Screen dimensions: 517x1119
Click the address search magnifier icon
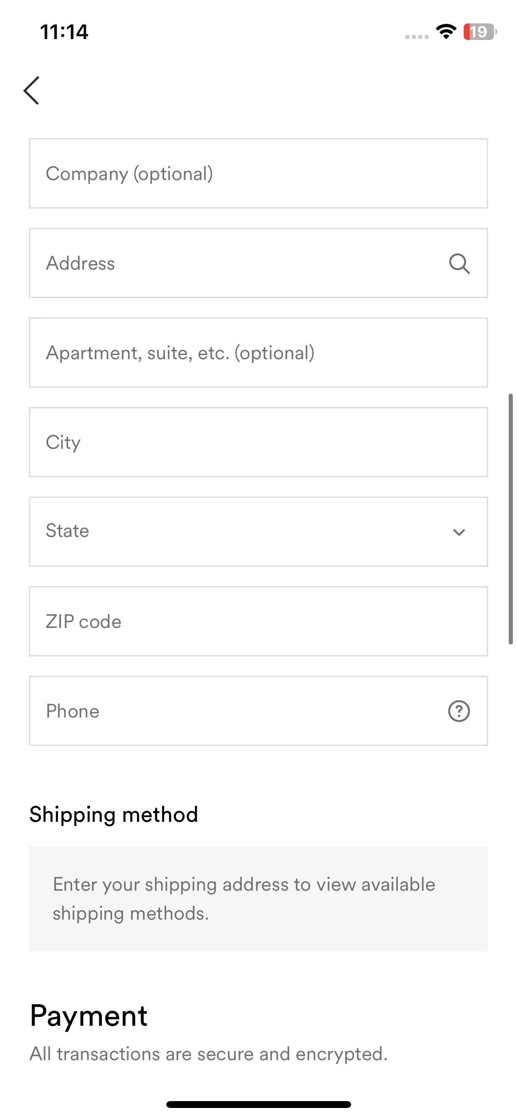pyautogui.click(x=459, y=264)
